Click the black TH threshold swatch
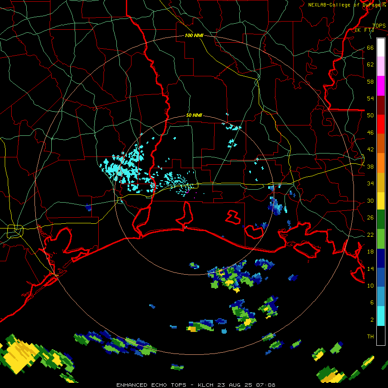Screen dimensions: 388x388 pos(381,335)
